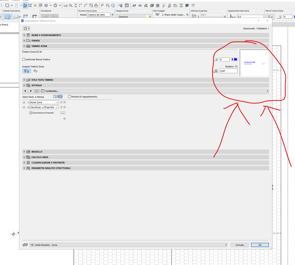Collapse SETTAGGI panel

tap(146, 85)
